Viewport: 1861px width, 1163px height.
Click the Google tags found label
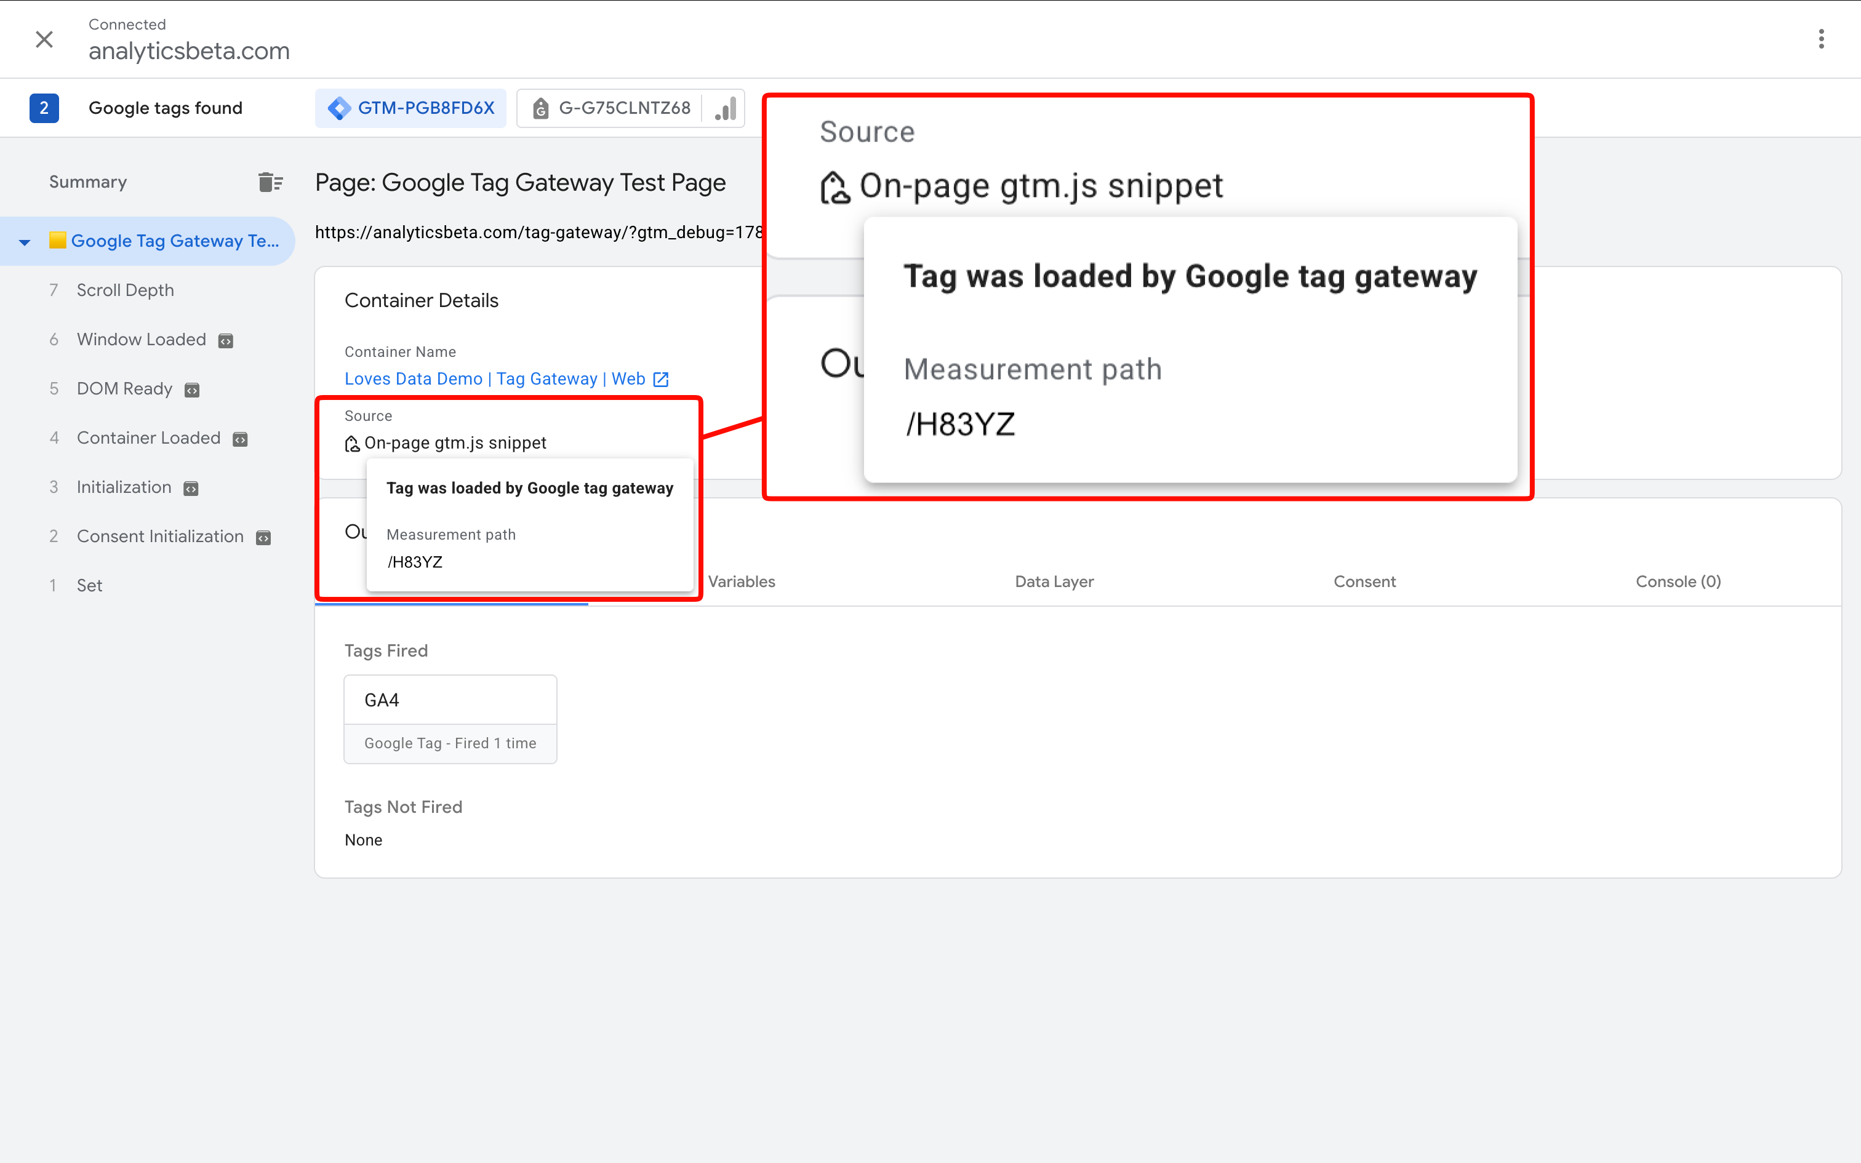(166, 108)
